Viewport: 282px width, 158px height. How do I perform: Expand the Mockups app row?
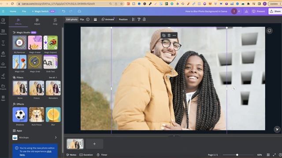click(35, 137)
